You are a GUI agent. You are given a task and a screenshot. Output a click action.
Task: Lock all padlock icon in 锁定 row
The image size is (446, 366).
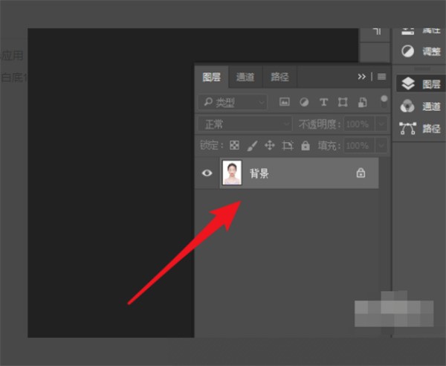[306, 145]
